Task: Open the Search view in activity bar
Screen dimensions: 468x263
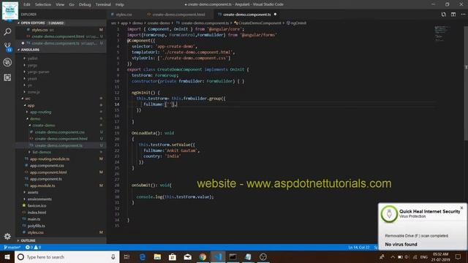Action: (7, 31)
